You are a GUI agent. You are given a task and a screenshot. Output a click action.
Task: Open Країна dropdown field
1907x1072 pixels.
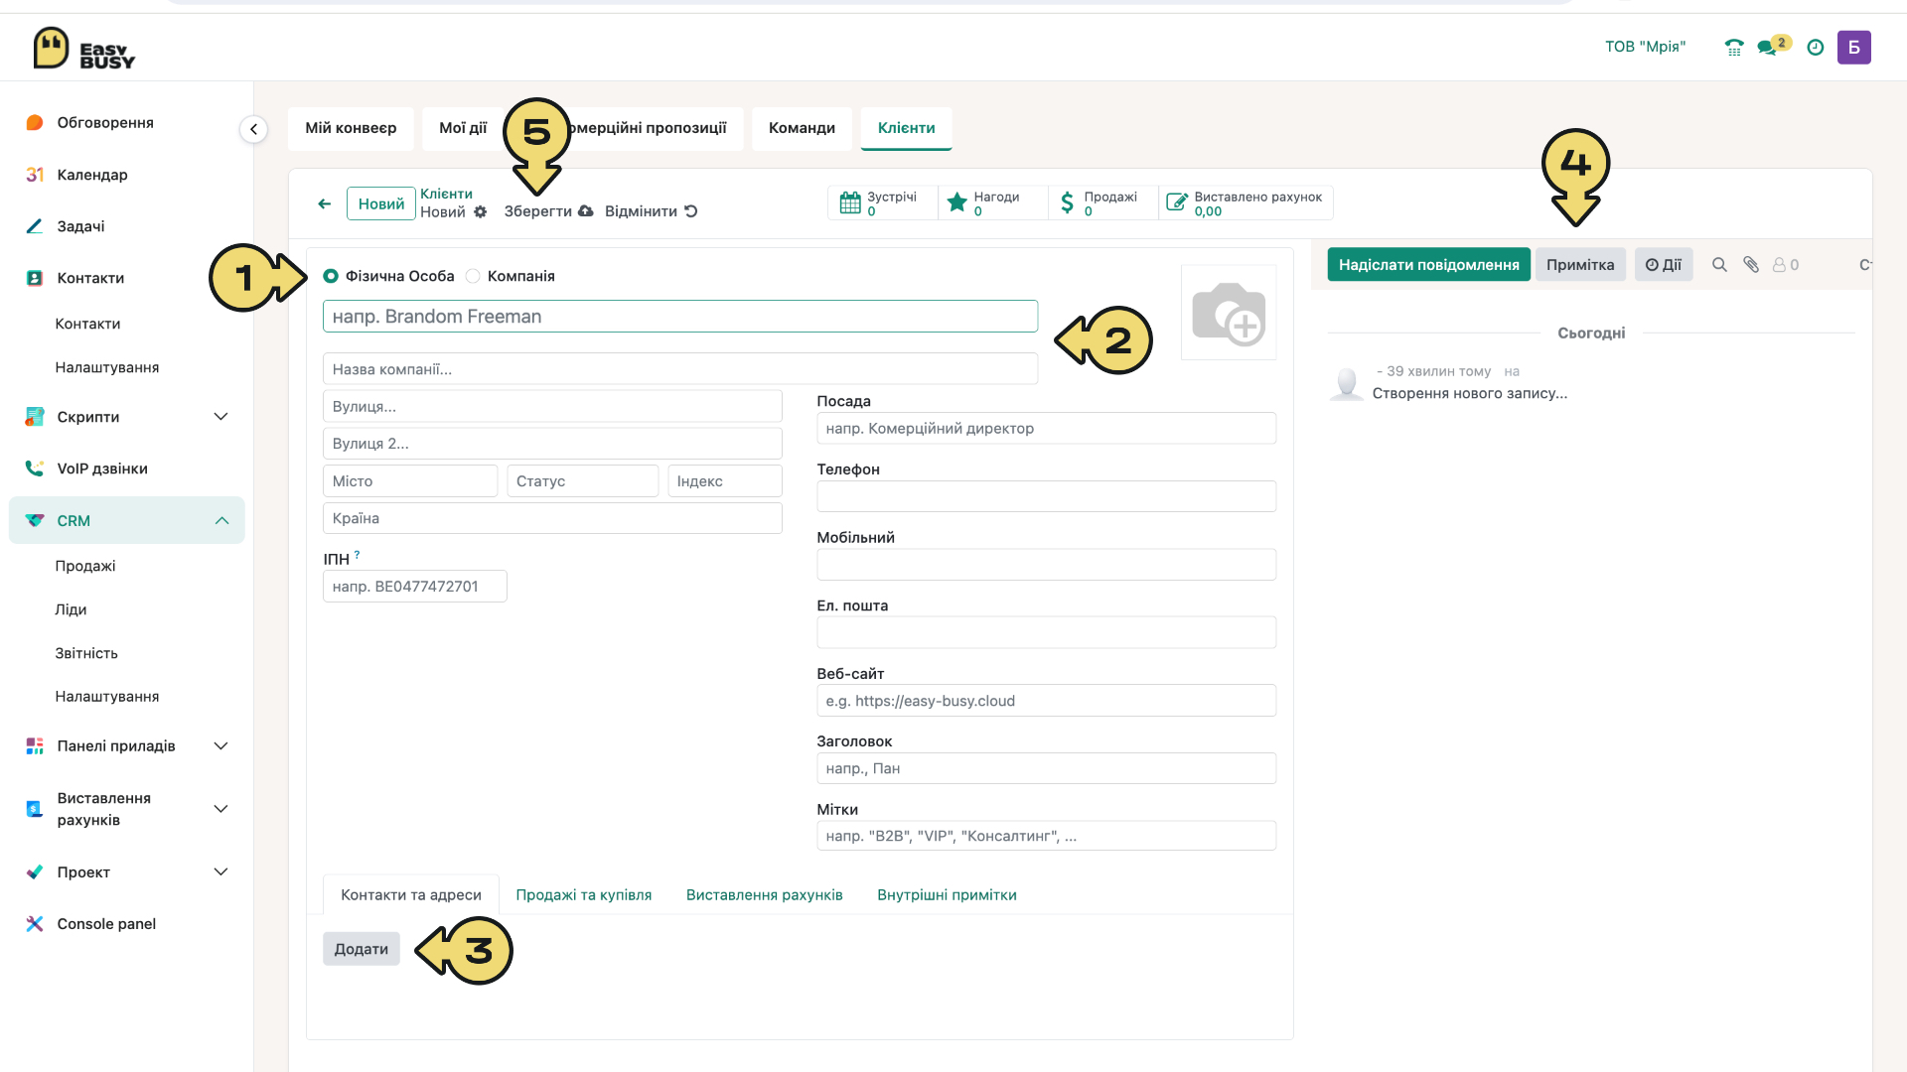[552, 518]
